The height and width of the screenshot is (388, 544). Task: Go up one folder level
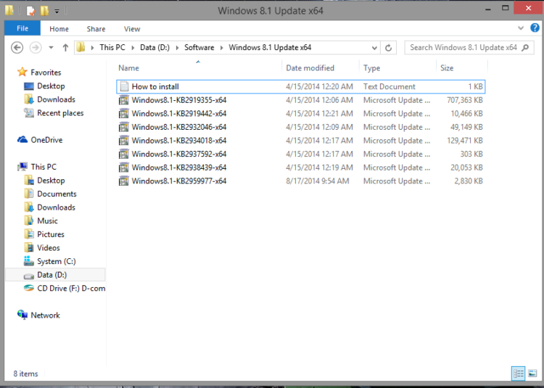pos(65,48)
